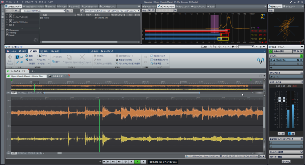This screenshot has height=165, width=305.
Task: Expand the Z: drive in the folder tree
Action: point(7,25)
